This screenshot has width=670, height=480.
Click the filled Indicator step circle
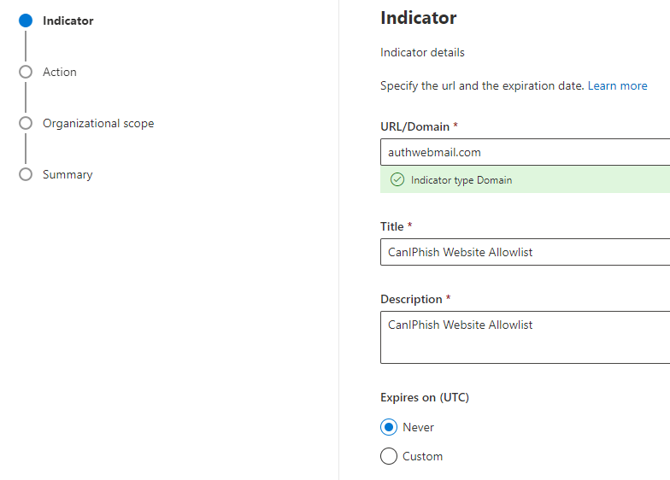[x=26, y=20]
